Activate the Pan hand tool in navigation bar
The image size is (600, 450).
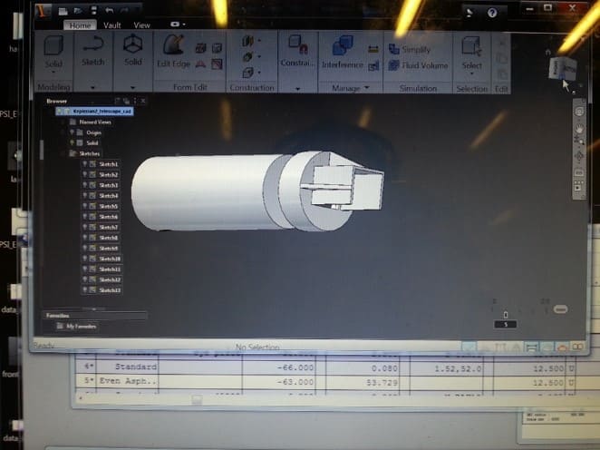point(579,129)
